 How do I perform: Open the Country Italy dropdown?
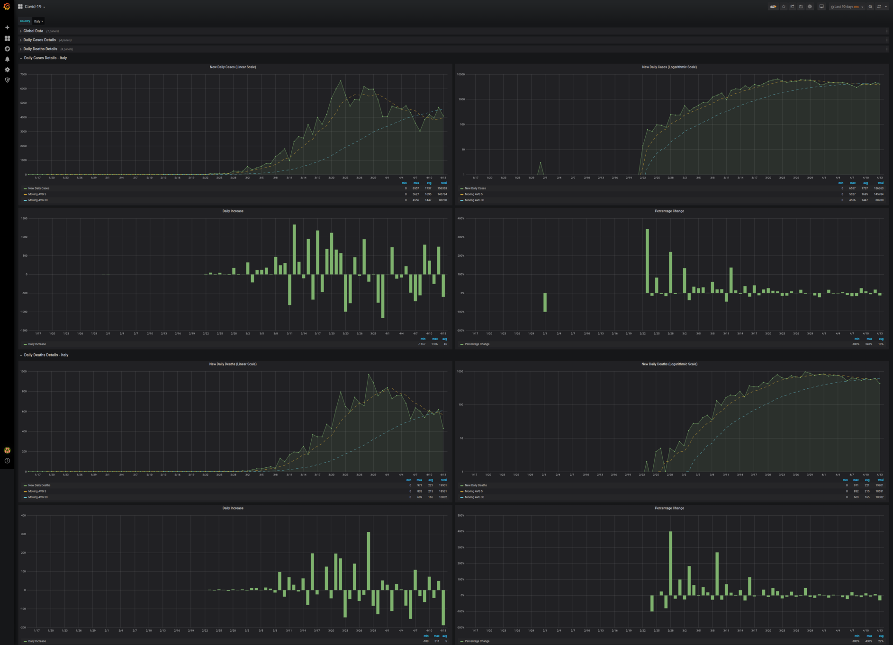pos(38,21)
